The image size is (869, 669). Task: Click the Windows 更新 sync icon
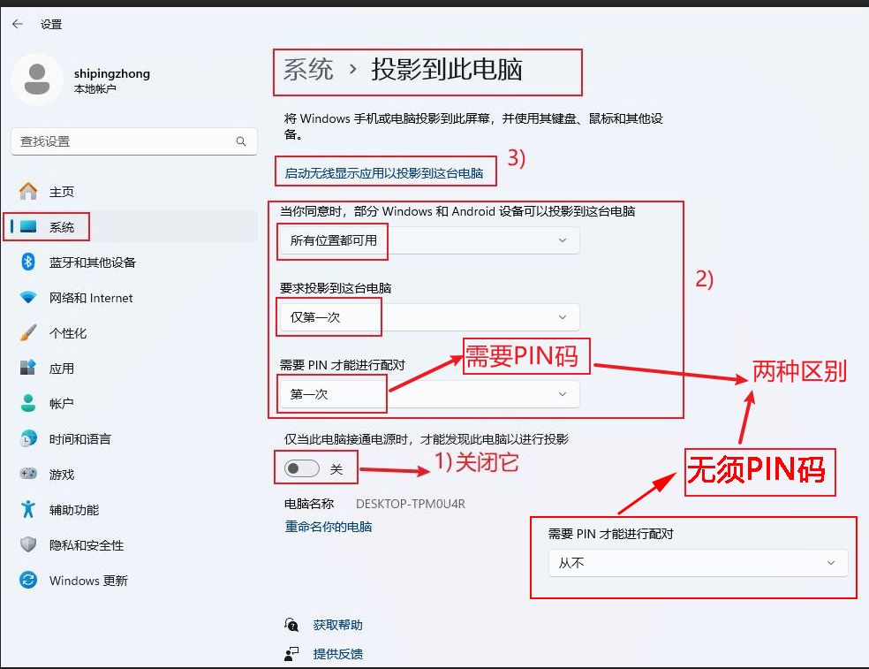[29, 581]
